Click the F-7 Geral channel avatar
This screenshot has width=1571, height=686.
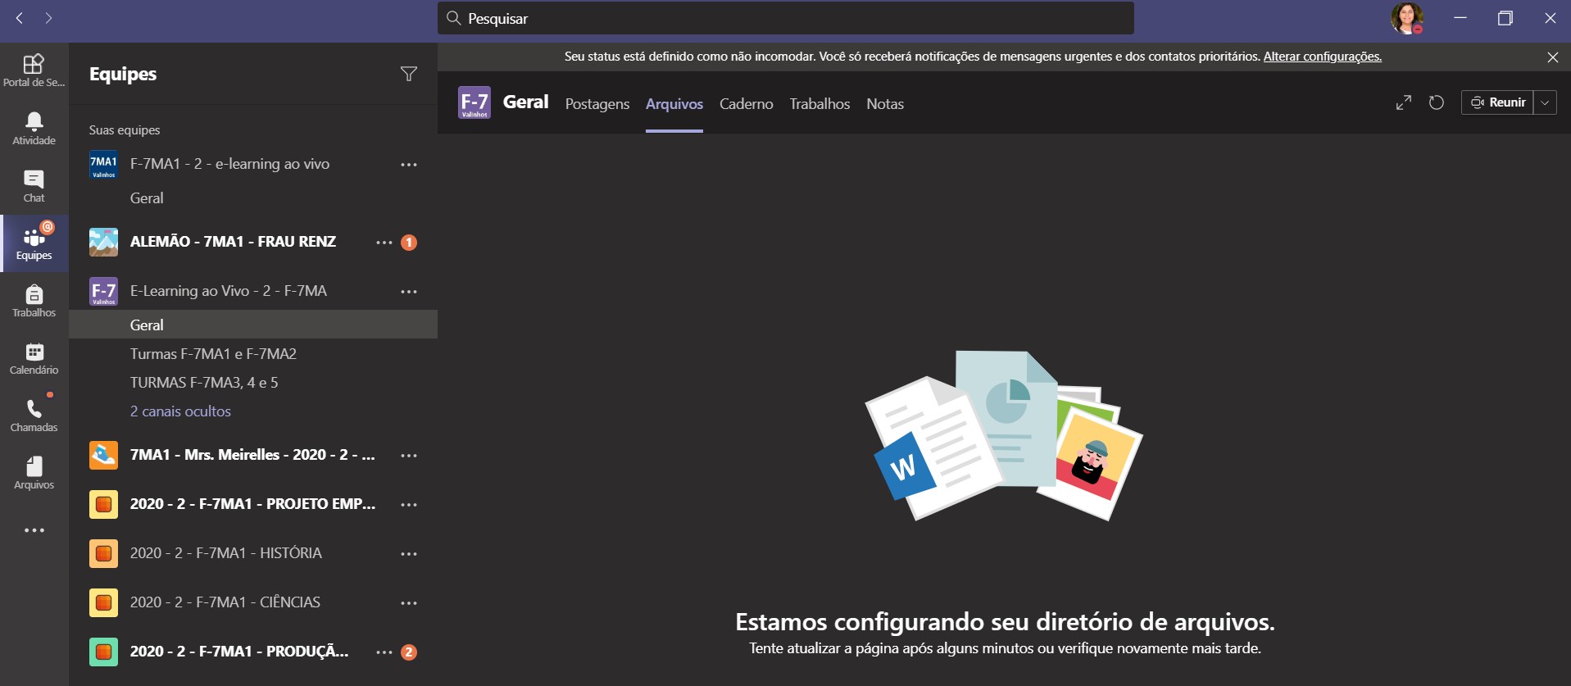(x=474, y=102)
